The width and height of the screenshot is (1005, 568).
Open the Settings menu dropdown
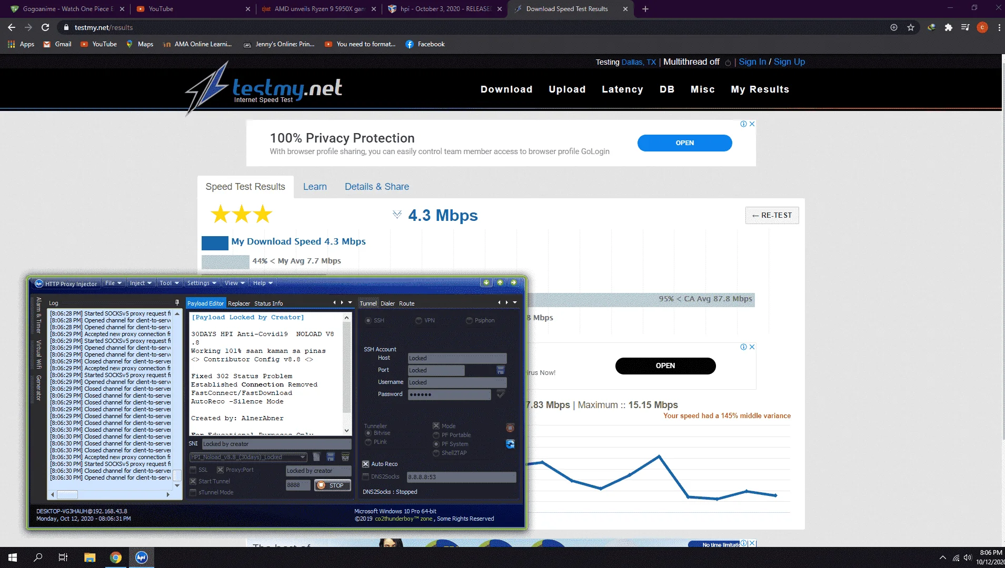click(202, 283)
